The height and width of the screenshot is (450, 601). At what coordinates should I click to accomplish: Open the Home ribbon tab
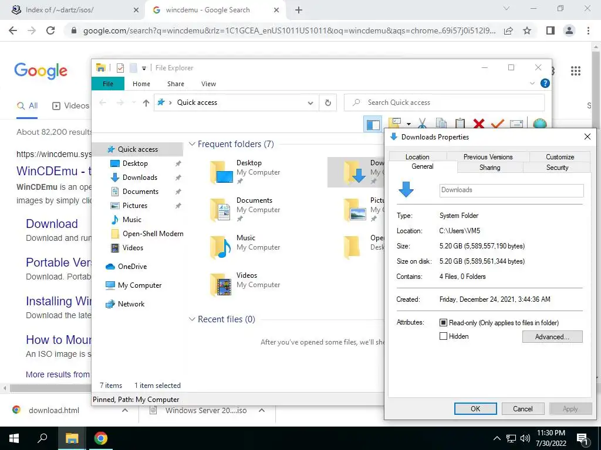tap(141, 84)
